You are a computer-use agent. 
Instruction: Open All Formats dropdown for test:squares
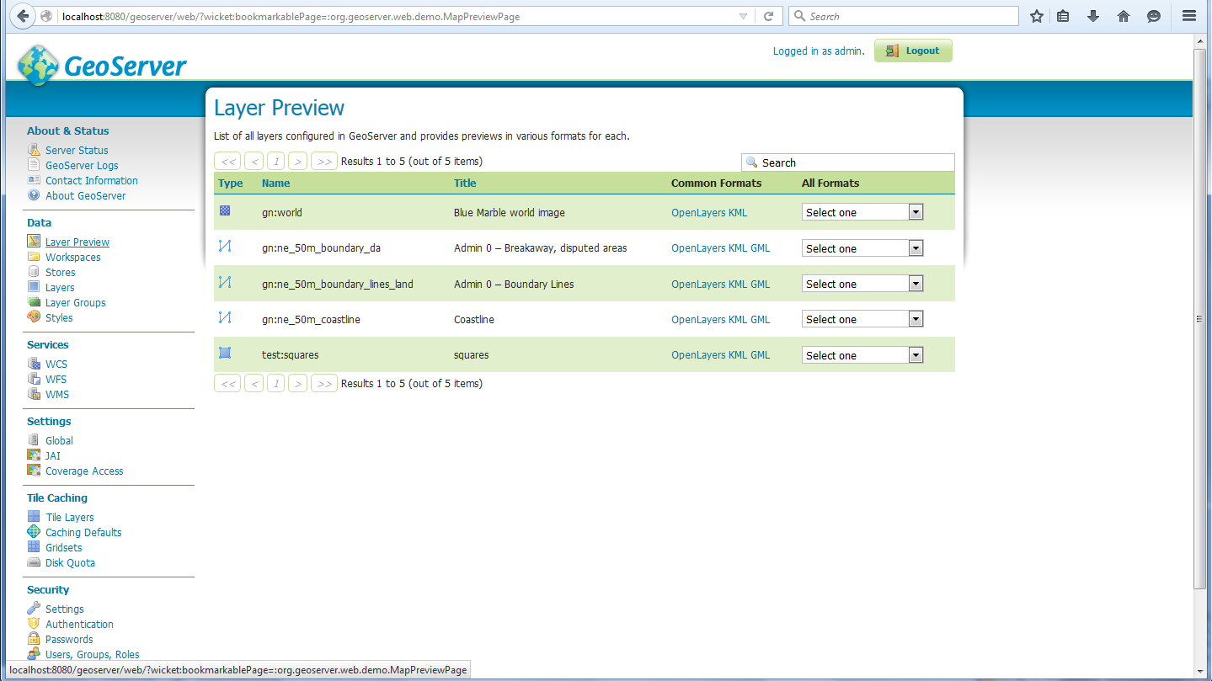862,355
